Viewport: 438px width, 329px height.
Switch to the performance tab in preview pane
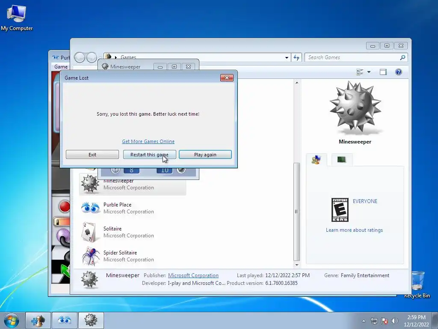tap(341, 160)
